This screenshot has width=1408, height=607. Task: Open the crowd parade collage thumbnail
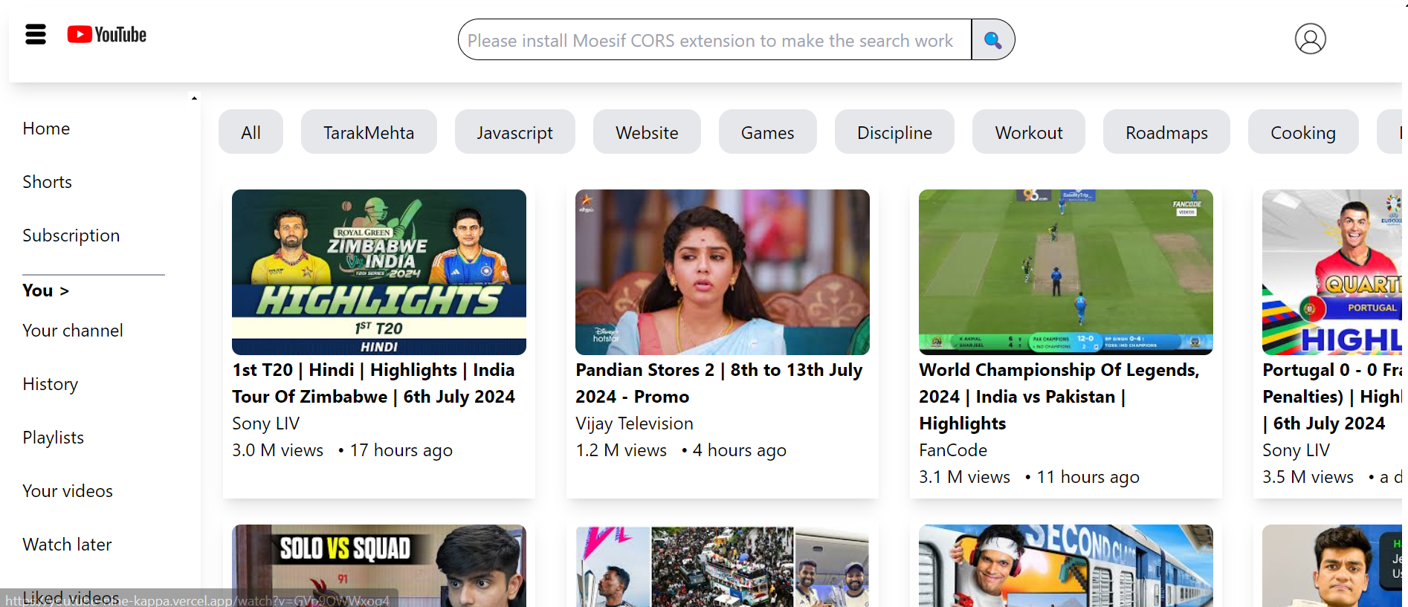coord(723,565)
